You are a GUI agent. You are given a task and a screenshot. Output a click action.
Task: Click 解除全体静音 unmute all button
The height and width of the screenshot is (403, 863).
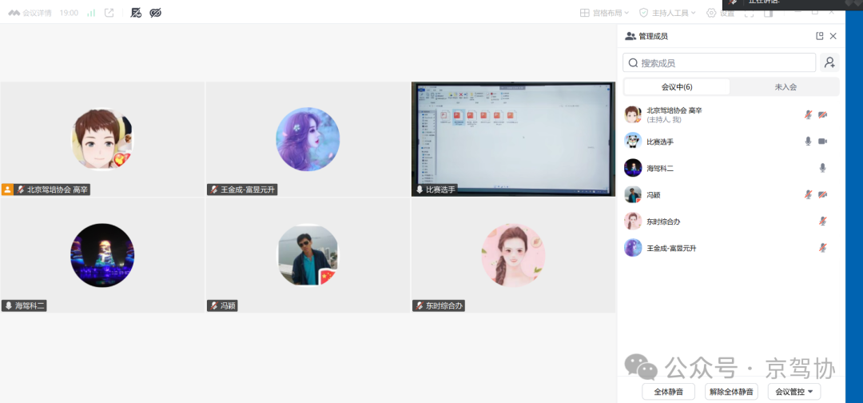[x=731, y=392]
